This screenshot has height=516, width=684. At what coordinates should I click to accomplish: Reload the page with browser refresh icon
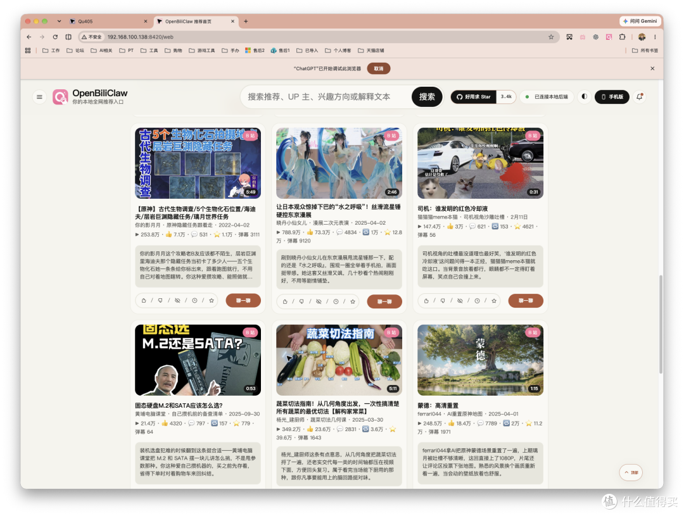55,37
